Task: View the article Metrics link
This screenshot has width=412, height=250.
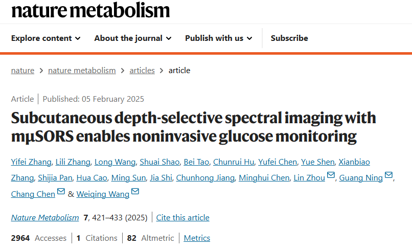Action: 197,238
